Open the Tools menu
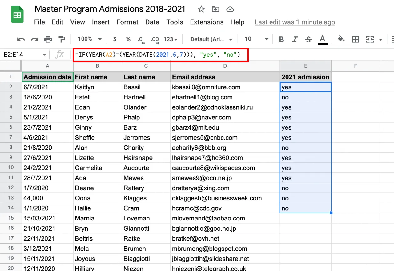Viewport: 394px width, 271px height. pos(175,22)
